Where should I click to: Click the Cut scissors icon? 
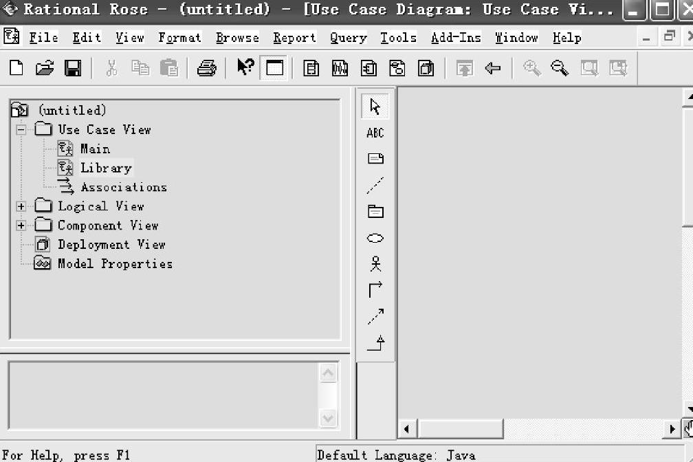112,68
